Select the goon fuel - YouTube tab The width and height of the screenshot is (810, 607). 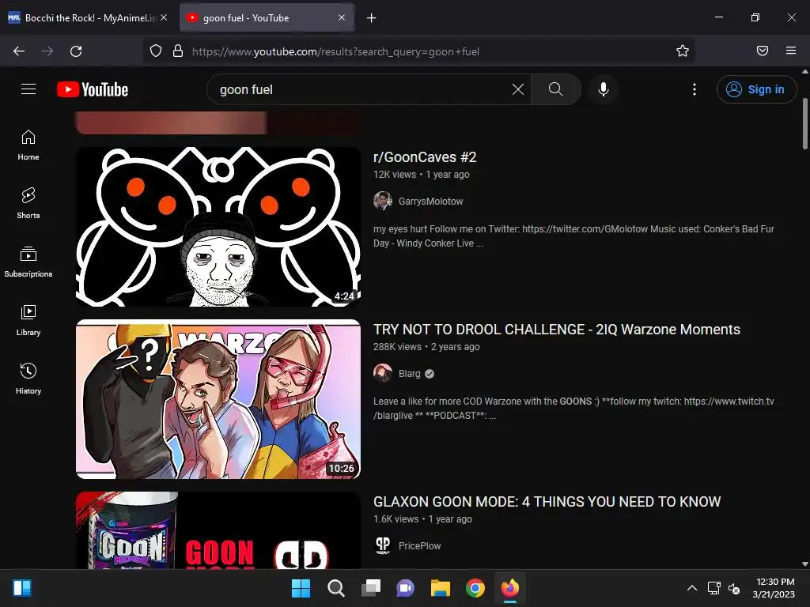pos(267,17)
